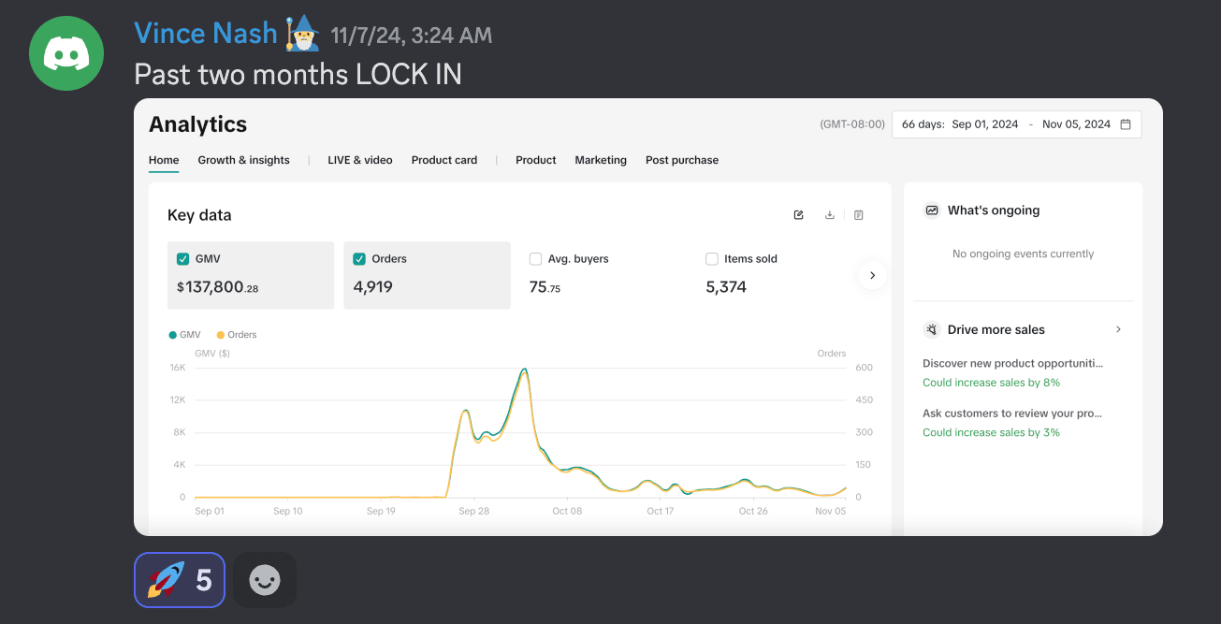This screenshot has width=1221, height=624.
Task: Click the edit icon in Key data
Action: [x=798, y=215]
